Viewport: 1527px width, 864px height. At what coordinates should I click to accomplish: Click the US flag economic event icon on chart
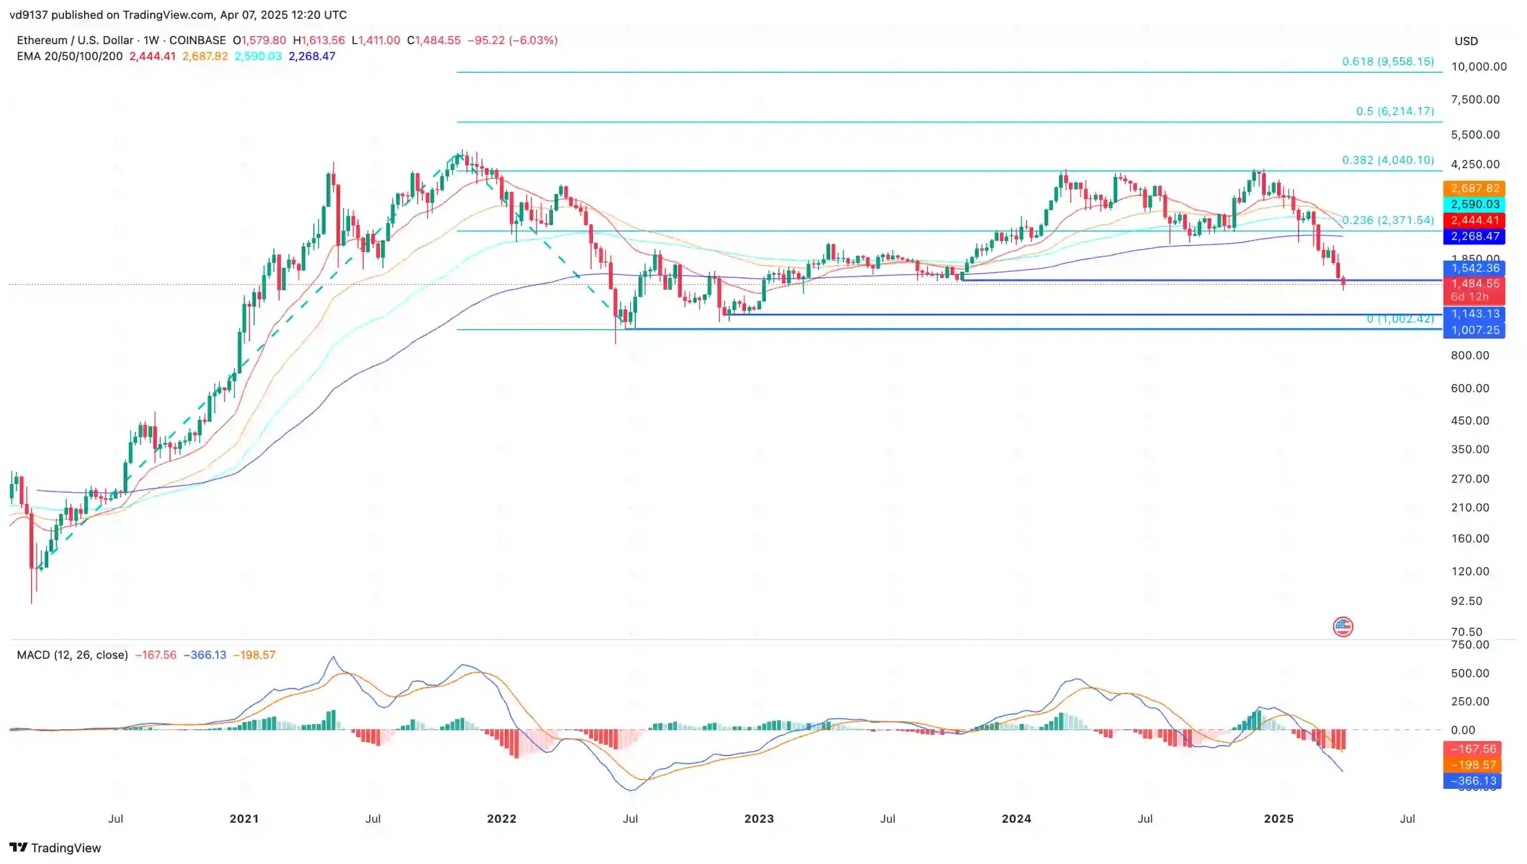[1343, 627]
